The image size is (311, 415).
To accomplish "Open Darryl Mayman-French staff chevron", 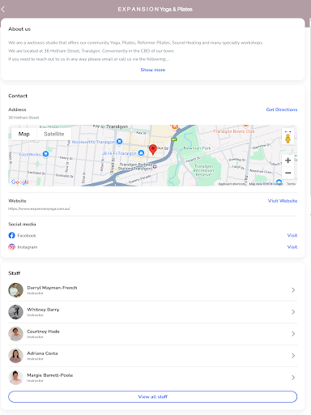I will click(x=293, y=290).
